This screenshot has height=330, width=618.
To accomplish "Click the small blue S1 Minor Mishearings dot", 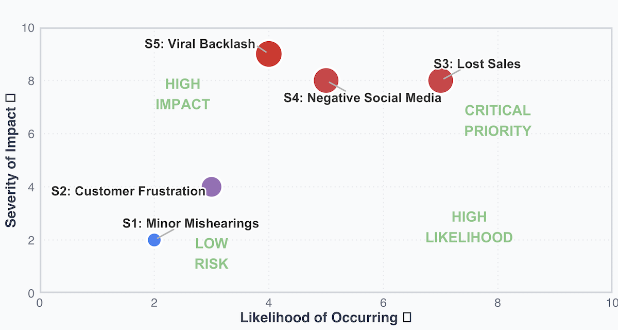I will click(x=154, y=240).
